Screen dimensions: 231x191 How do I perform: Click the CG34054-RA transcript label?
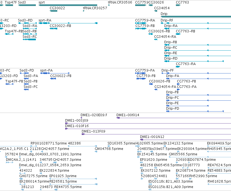pos(165,37)
